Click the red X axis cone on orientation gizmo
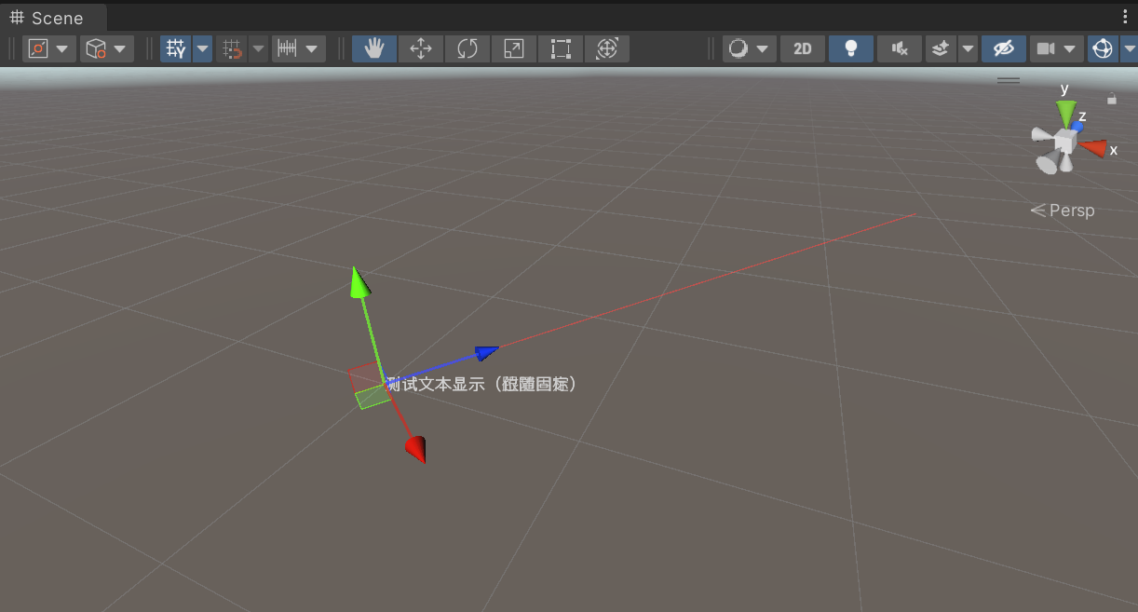Image resolution: width=1138 pixels, height=612 pixels. [x=1093, y=147]
